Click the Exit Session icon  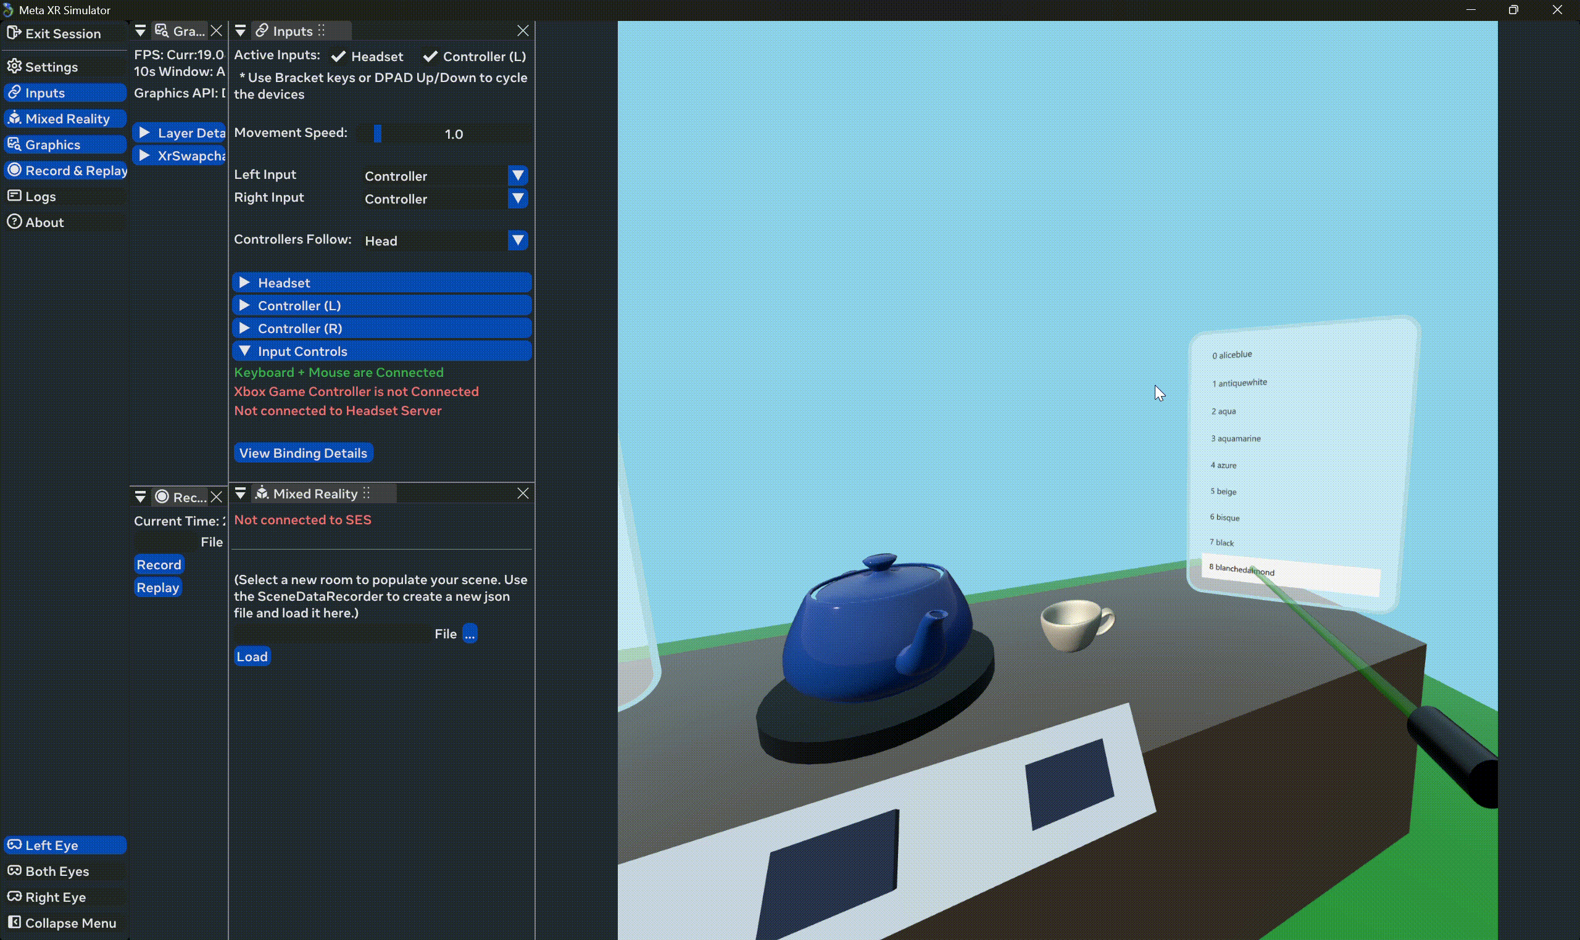pos(14,33)
